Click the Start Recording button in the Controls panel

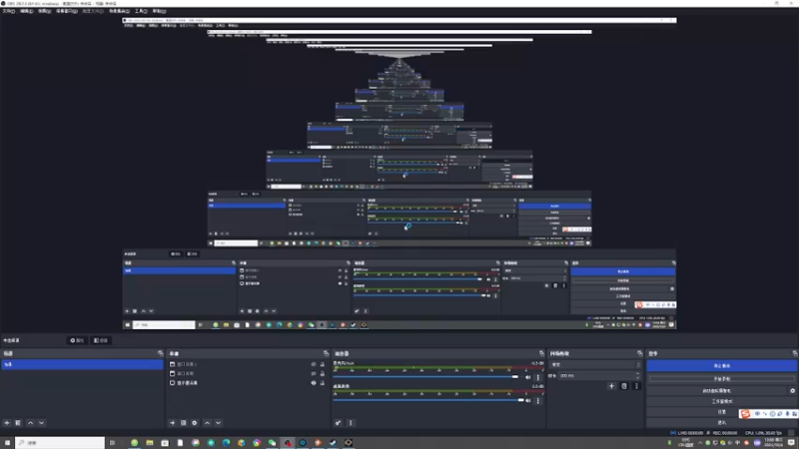tap(721, 379)
